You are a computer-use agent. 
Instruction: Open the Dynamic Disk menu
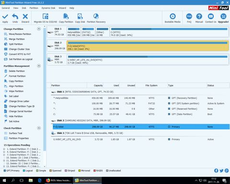click(x=48, y=8)
